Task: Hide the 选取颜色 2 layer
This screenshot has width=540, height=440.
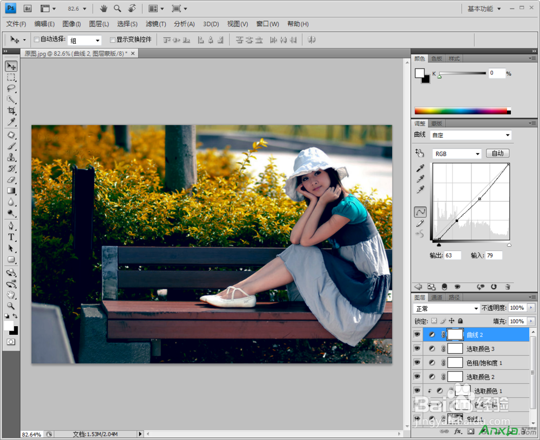Action: pos(417,377)
